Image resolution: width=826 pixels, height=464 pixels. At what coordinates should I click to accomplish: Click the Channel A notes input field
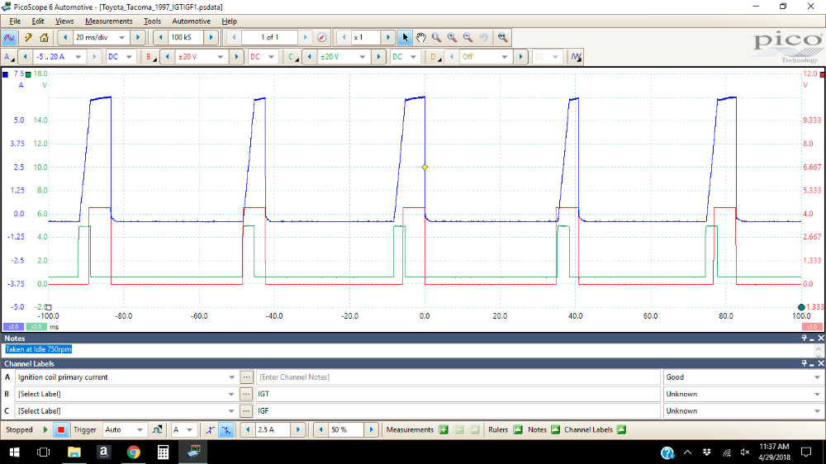tap(458, 377)
